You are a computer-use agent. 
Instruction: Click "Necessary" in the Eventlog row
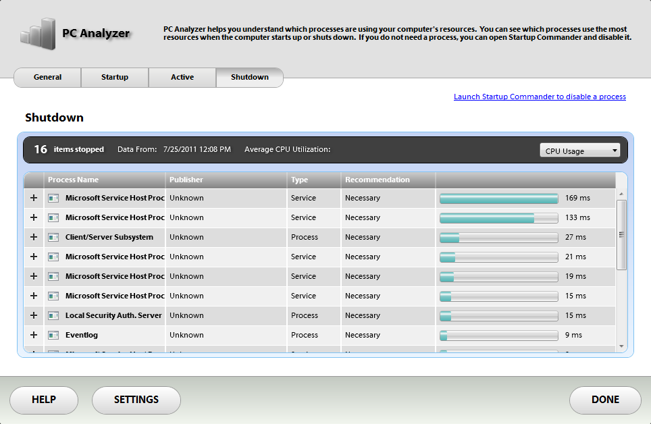click(363, 335)
